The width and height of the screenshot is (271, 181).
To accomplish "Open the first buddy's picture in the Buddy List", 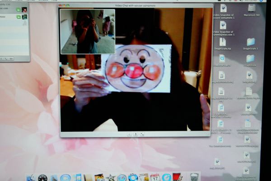I will 24,9.
